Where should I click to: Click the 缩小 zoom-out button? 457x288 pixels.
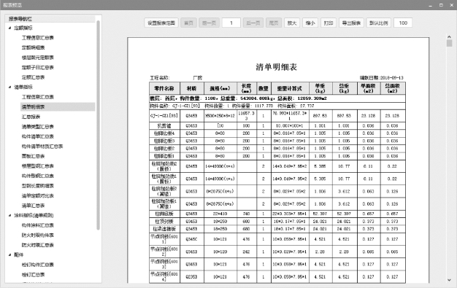[x=310, y=23]
